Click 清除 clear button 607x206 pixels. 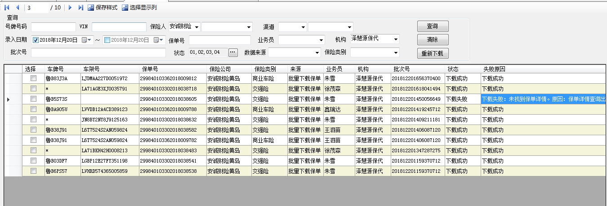coord(433,40)
